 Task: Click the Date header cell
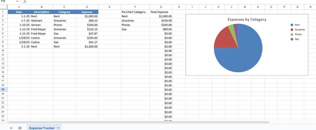click(19, 12)
